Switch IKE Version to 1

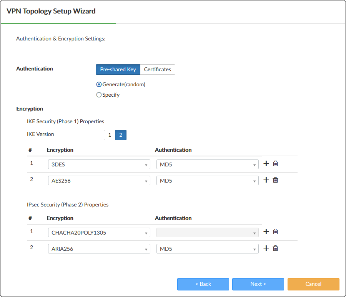pos(110,135)
